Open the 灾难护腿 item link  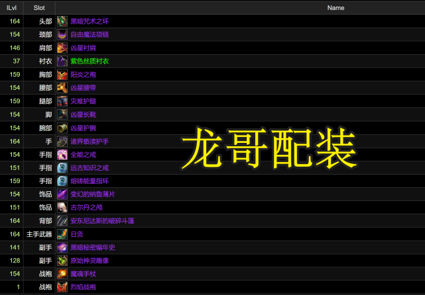pos(82,101)
